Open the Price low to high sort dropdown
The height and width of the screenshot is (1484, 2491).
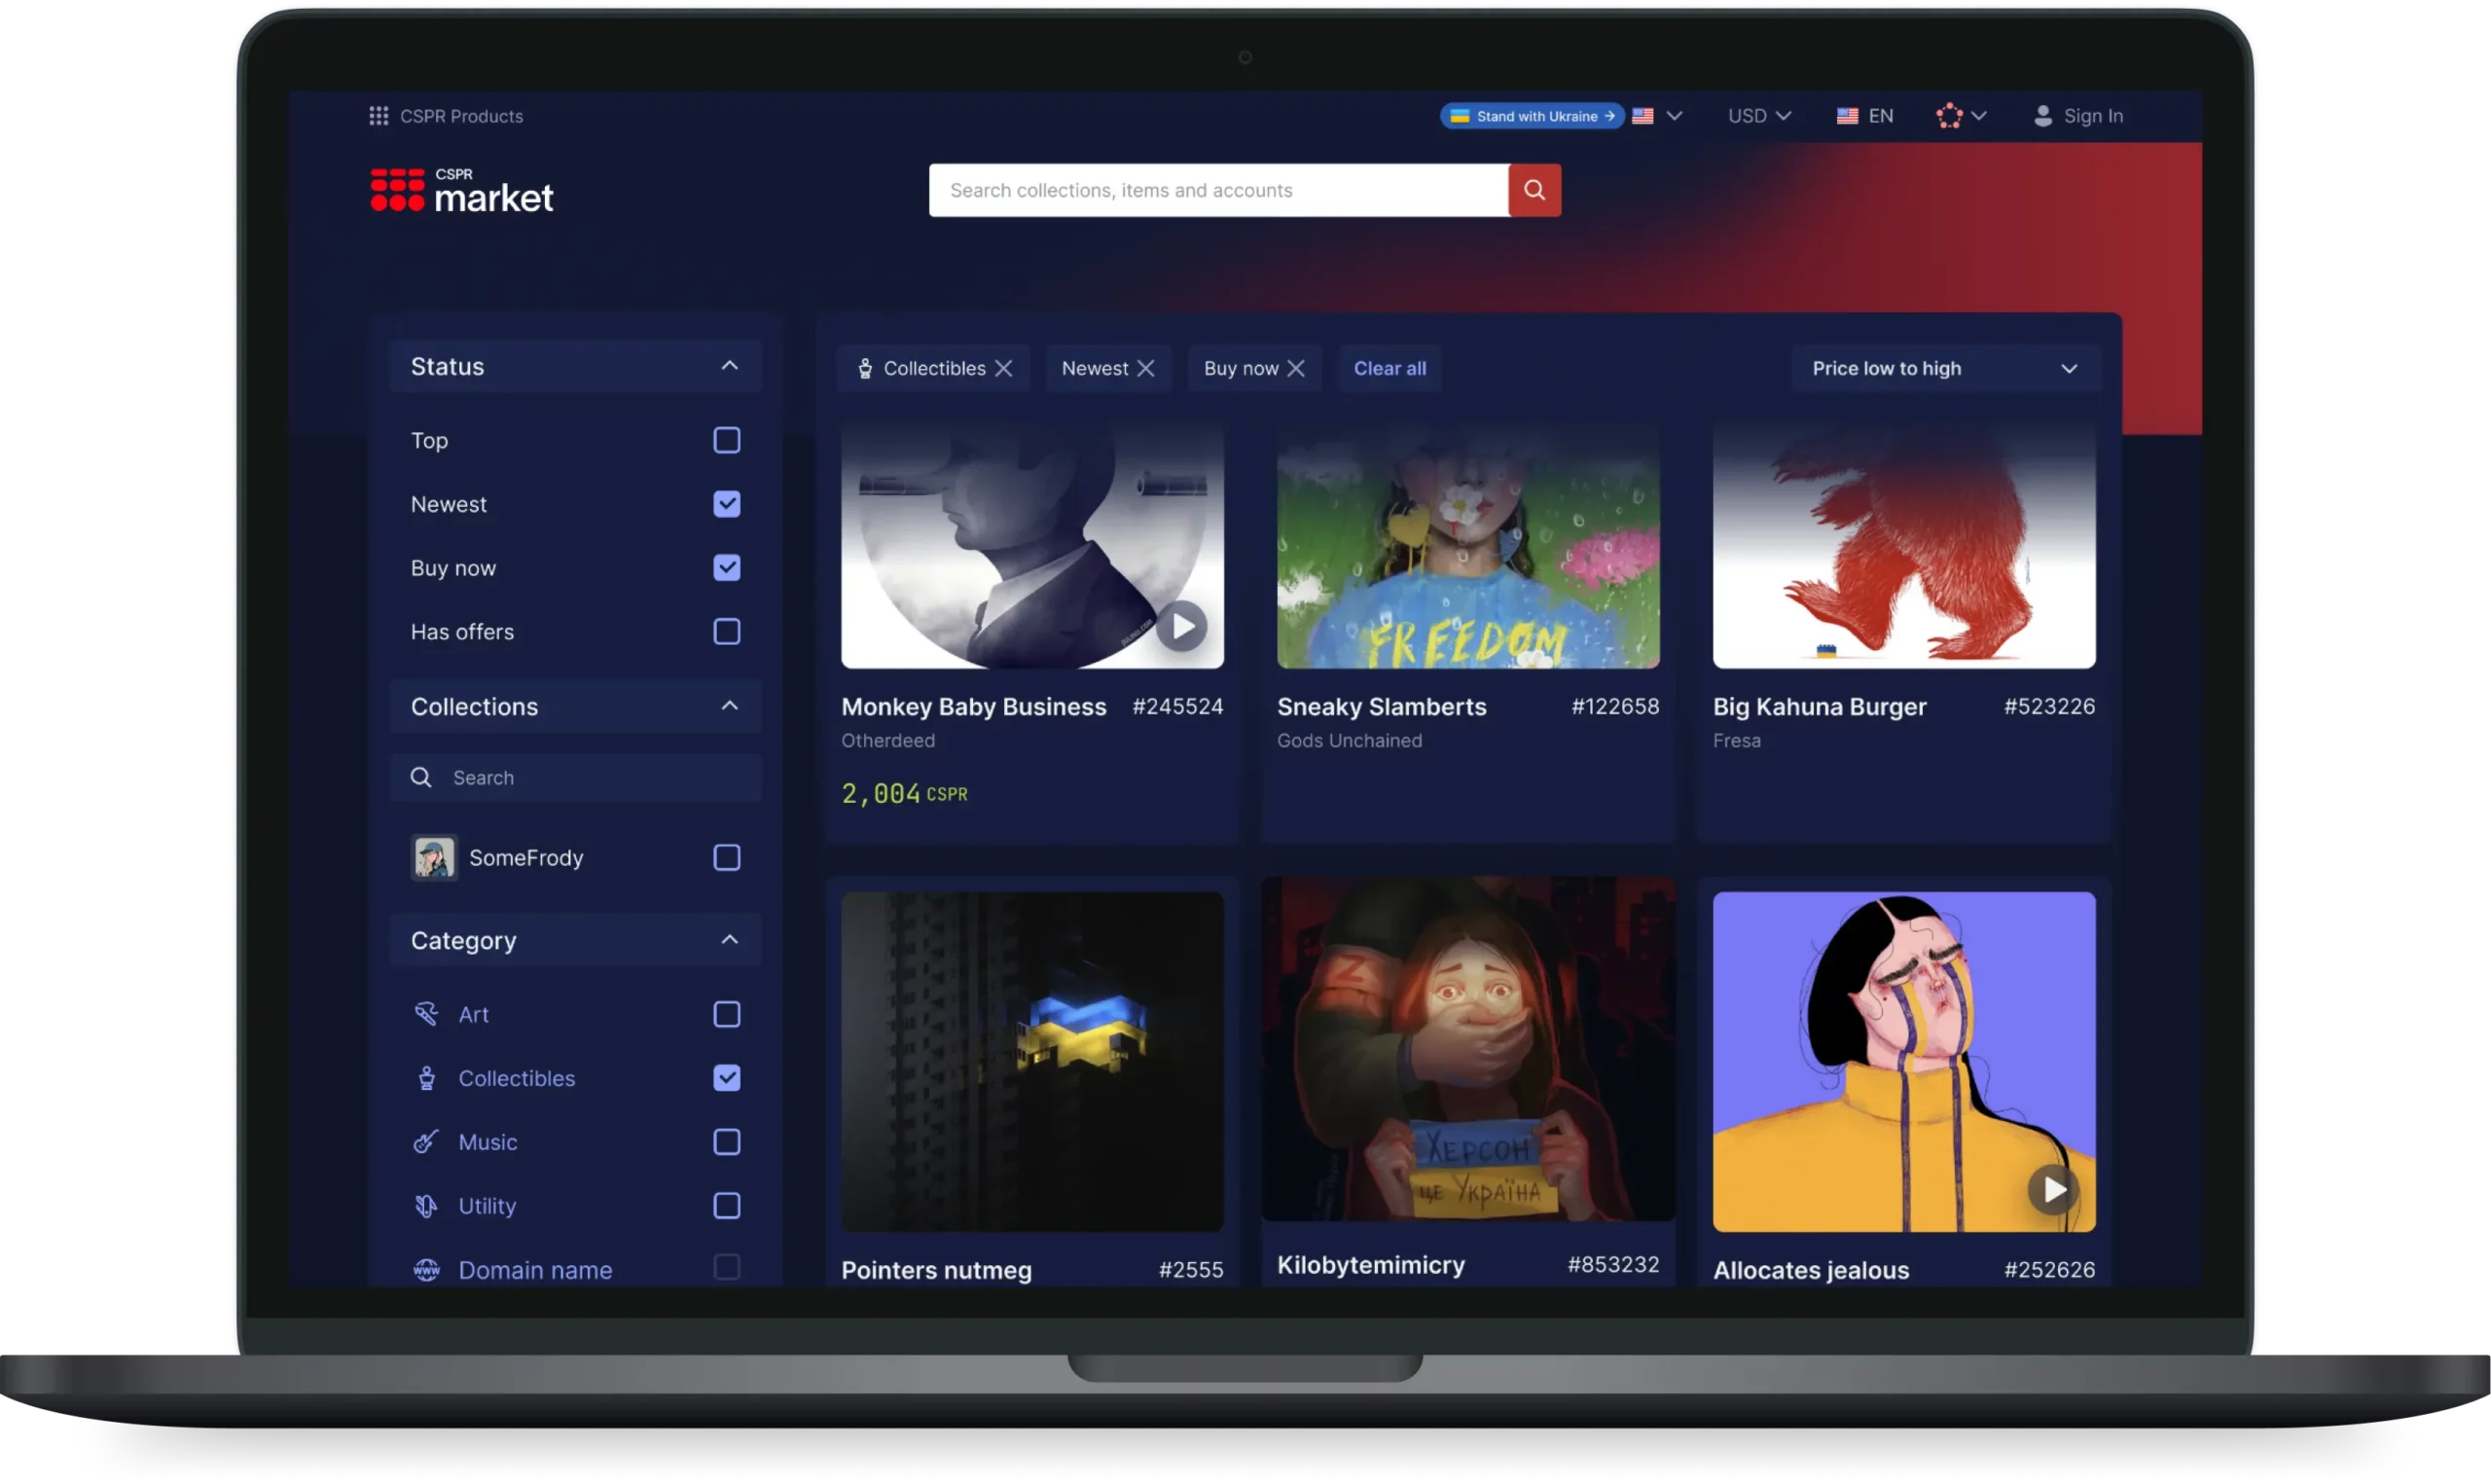(1945, 369)
